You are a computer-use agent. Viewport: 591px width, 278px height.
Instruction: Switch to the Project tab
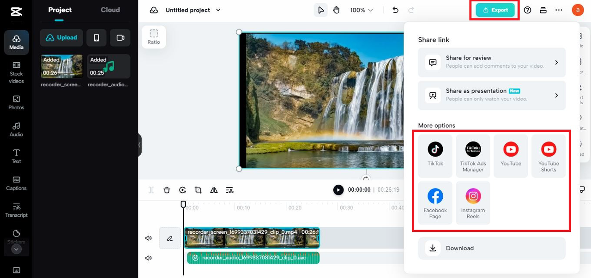(60, 10)
